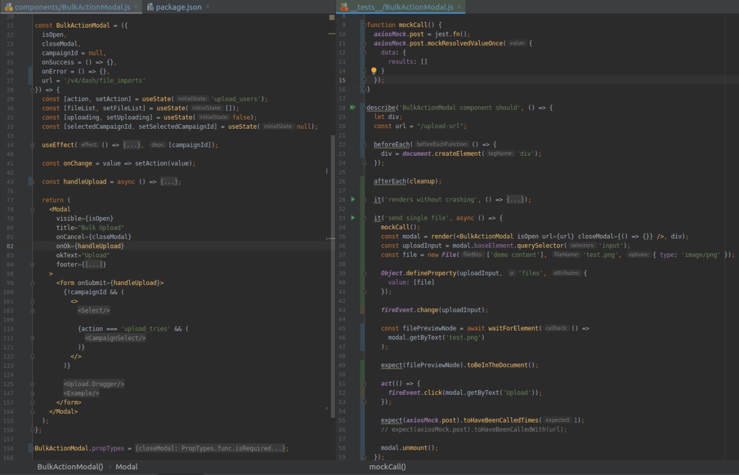Click the inspection status square above left scrollbar
Screen dimensions: 739x475
tap(331, 17)
